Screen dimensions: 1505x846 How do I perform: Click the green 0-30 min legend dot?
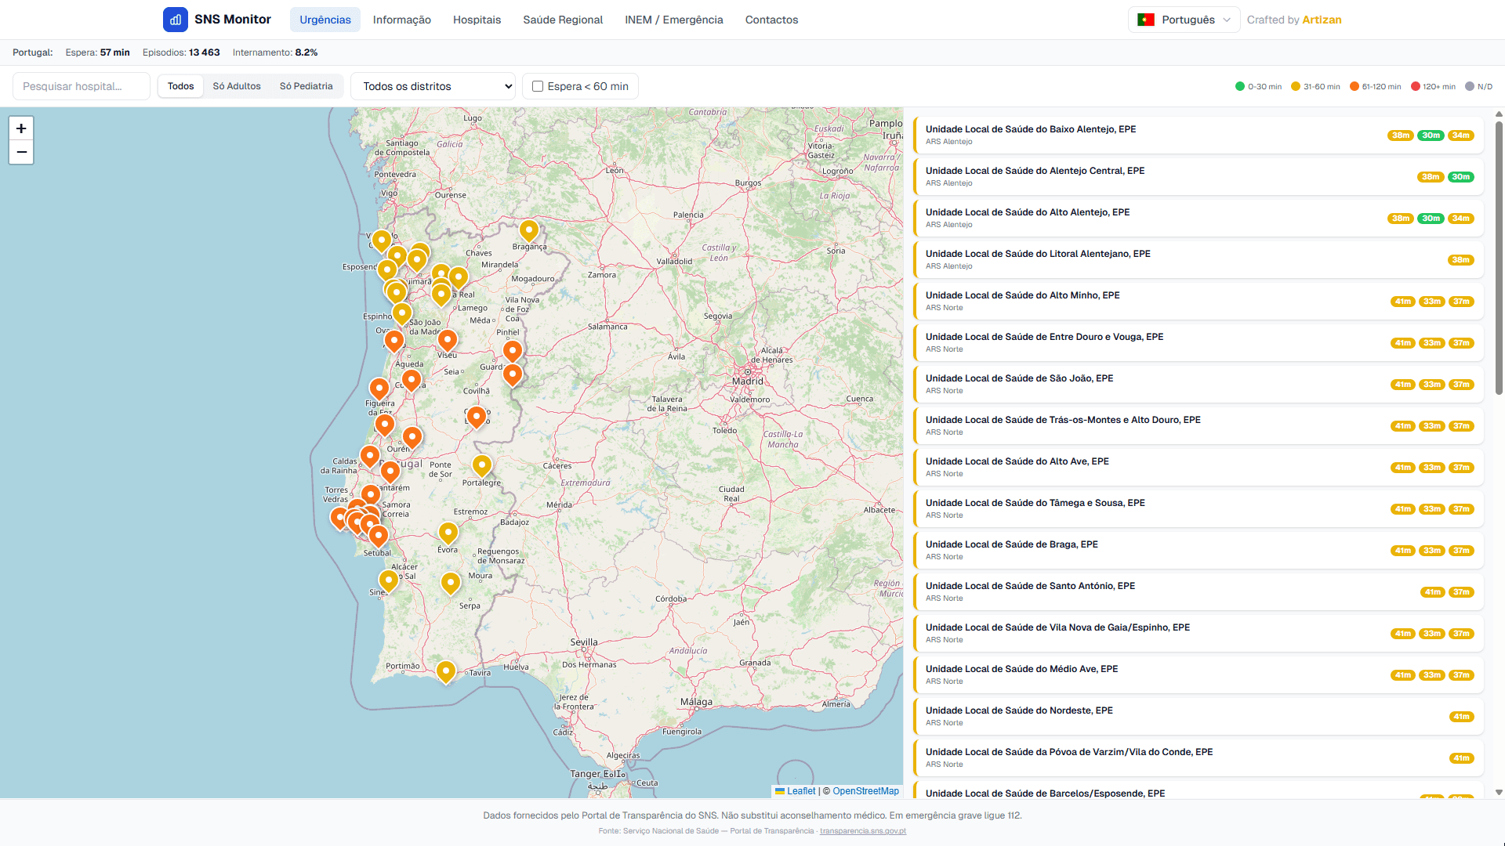pos(1240,87)
